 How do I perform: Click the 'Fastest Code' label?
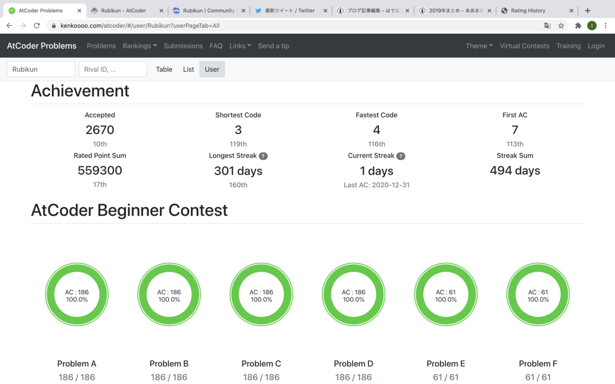377,115
